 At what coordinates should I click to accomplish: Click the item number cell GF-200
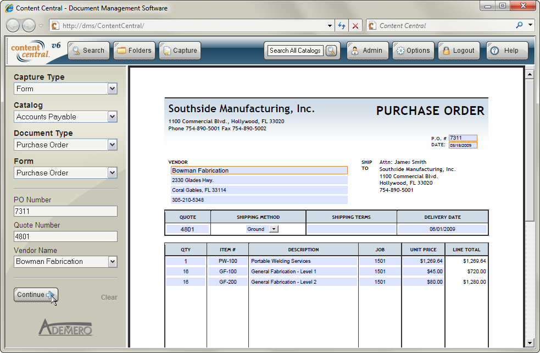pyautogui.click(x=227, y=282)
